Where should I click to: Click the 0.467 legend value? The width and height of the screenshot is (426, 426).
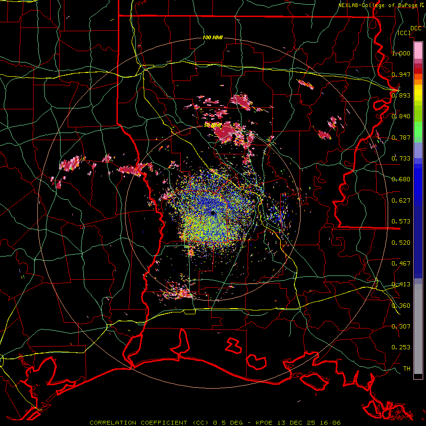[401, 263]
